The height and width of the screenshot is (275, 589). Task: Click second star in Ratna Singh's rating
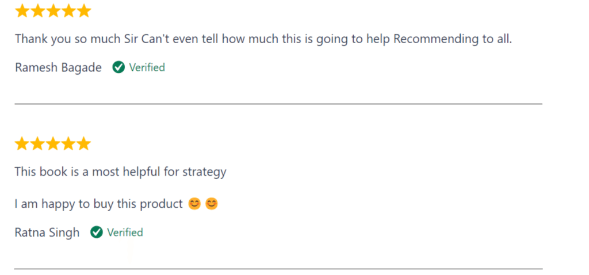point(37,144)
